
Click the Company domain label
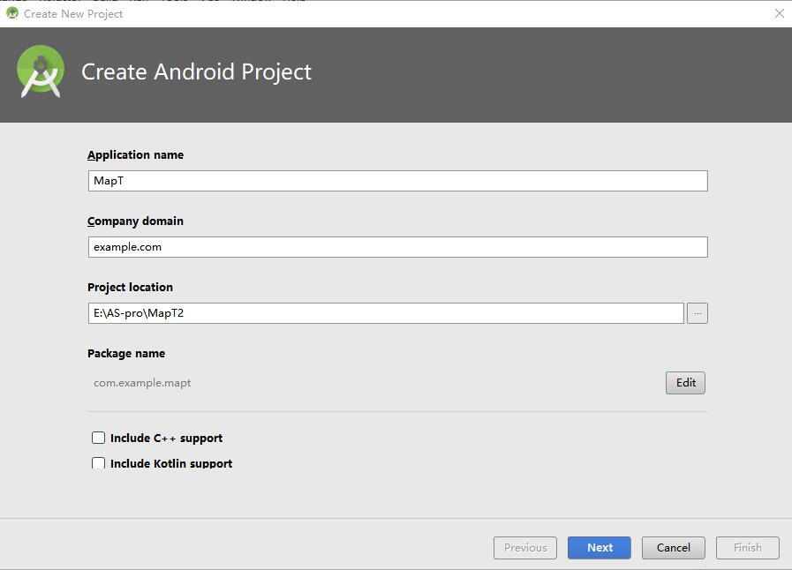(135, 221)
